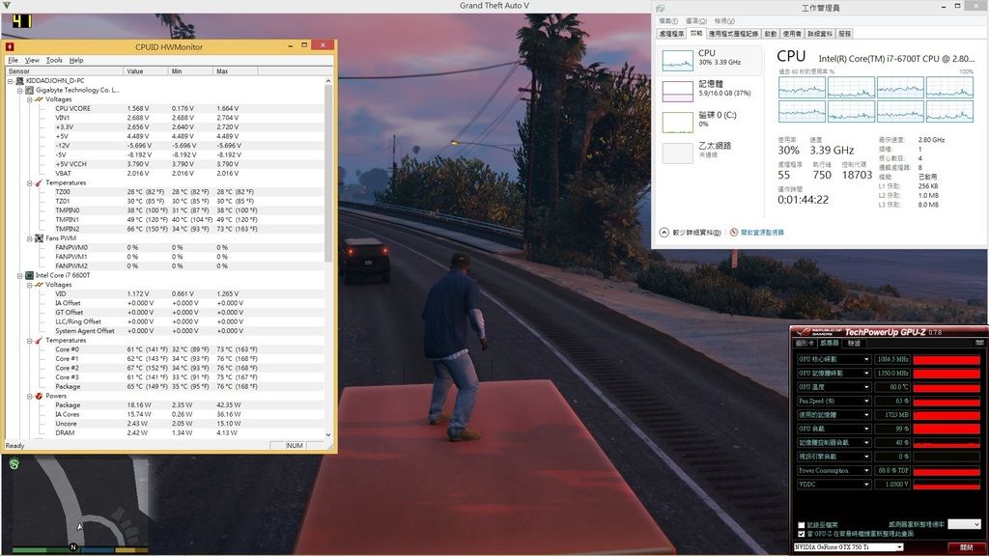Open the Details tab in Task Manager
The image size is (989, 556).
[820, 34]
